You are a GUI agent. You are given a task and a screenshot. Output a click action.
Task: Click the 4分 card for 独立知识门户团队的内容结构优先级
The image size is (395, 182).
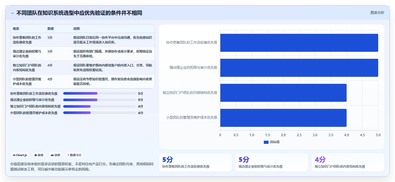348,162
